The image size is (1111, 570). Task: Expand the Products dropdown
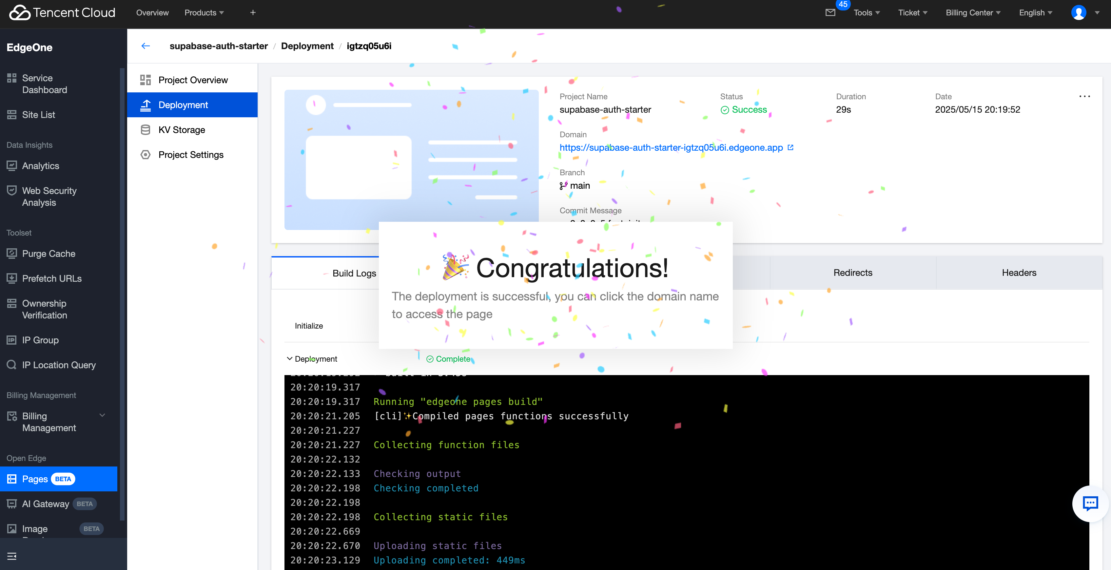point(204,12)
